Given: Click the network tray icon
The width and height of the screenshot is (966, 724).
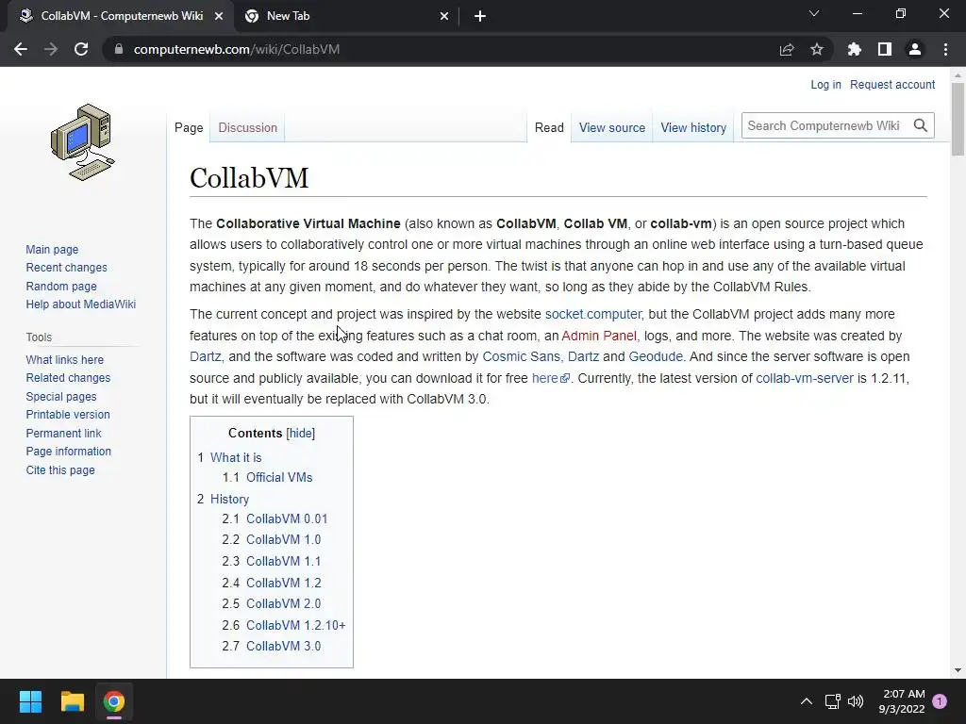Looking at the screenshot, I should [x=832, y=701].
